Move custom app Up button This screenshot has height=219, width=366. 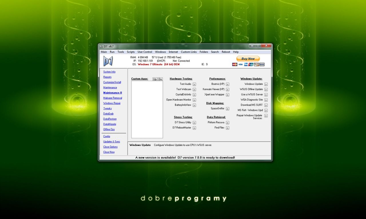[155, 79]
